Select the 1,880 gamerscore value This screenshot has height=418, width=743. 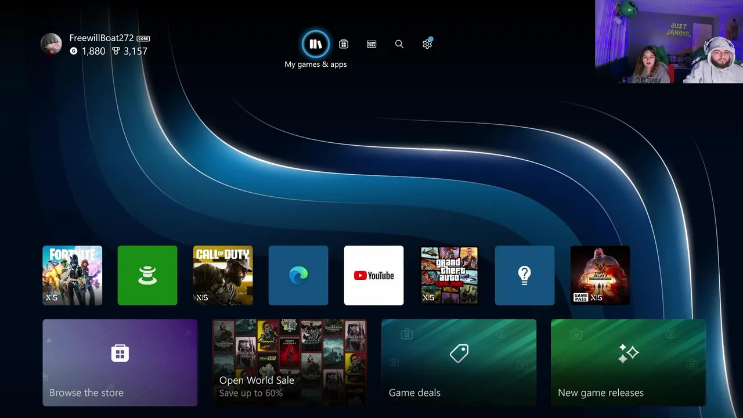click(x=93, y=51)
